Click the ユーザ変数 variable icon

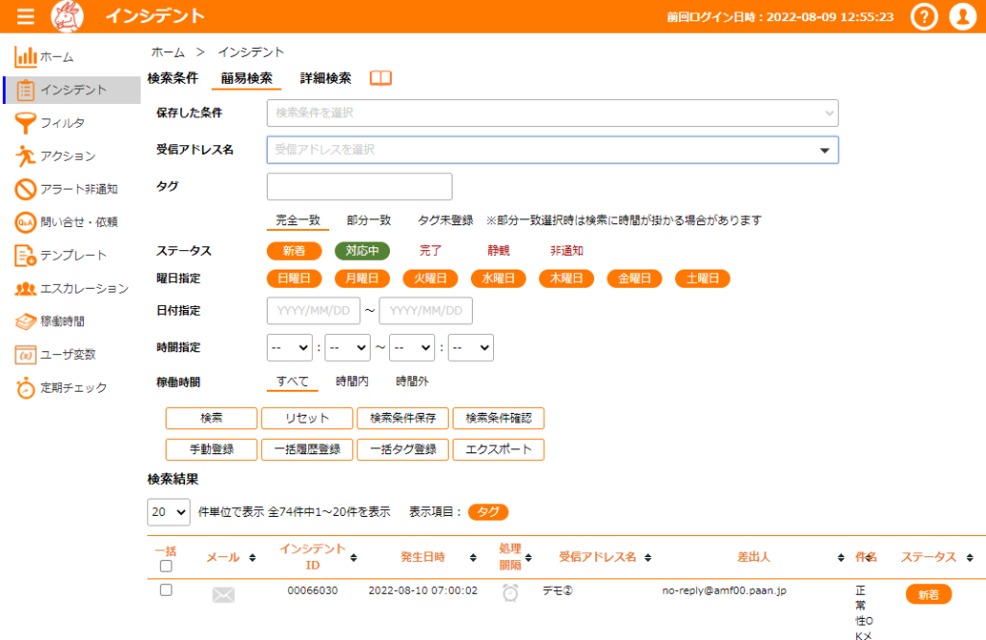[25, 354]
